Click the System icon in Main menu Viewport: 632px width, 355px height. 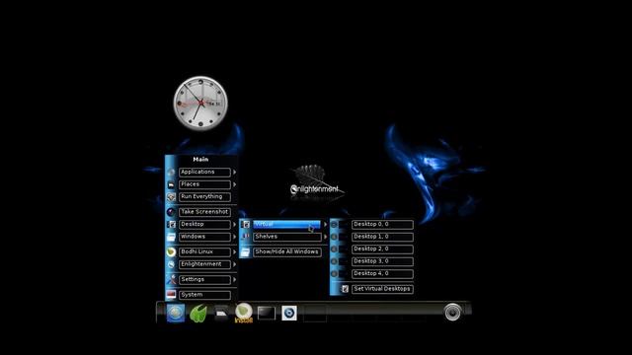[171, 295]
